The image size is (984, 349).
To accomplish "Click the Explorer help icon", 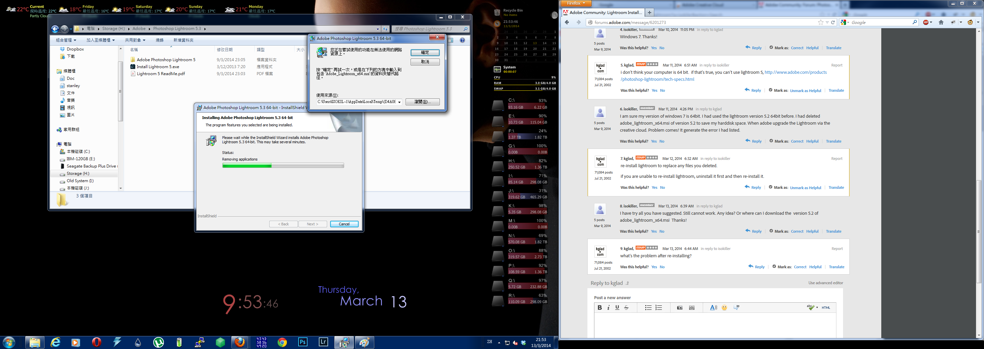I will (463, 40).
